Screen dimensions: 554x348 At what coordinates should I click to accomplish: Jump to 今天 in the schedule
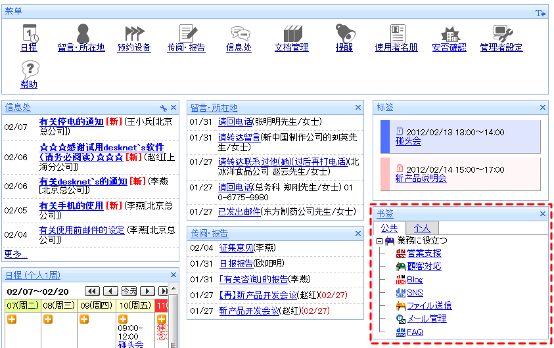point(130,291)
